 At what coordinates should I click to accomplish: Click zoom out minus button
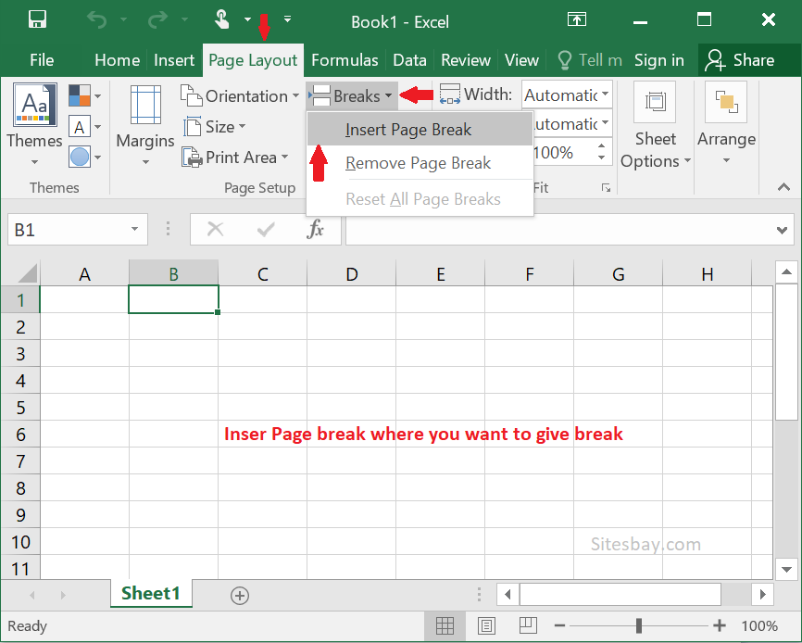click(x=559, y=625)
